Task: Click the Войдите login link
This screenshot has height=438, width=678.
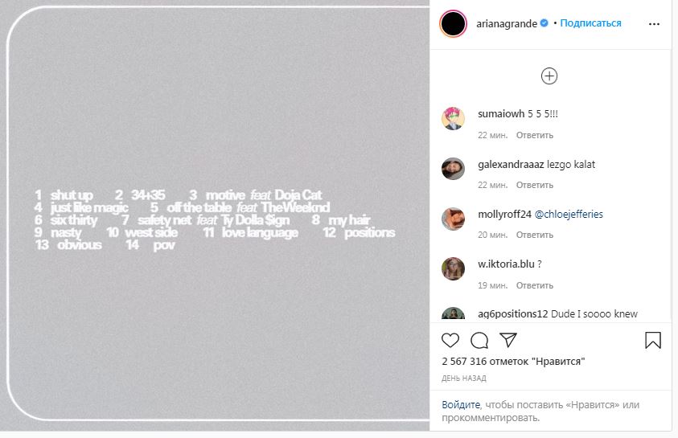Action: point(461,404)
